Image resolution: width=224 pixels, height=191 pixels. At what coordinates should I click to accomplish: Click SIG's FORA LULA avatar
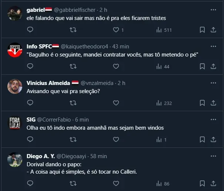[x=15, y=123]
